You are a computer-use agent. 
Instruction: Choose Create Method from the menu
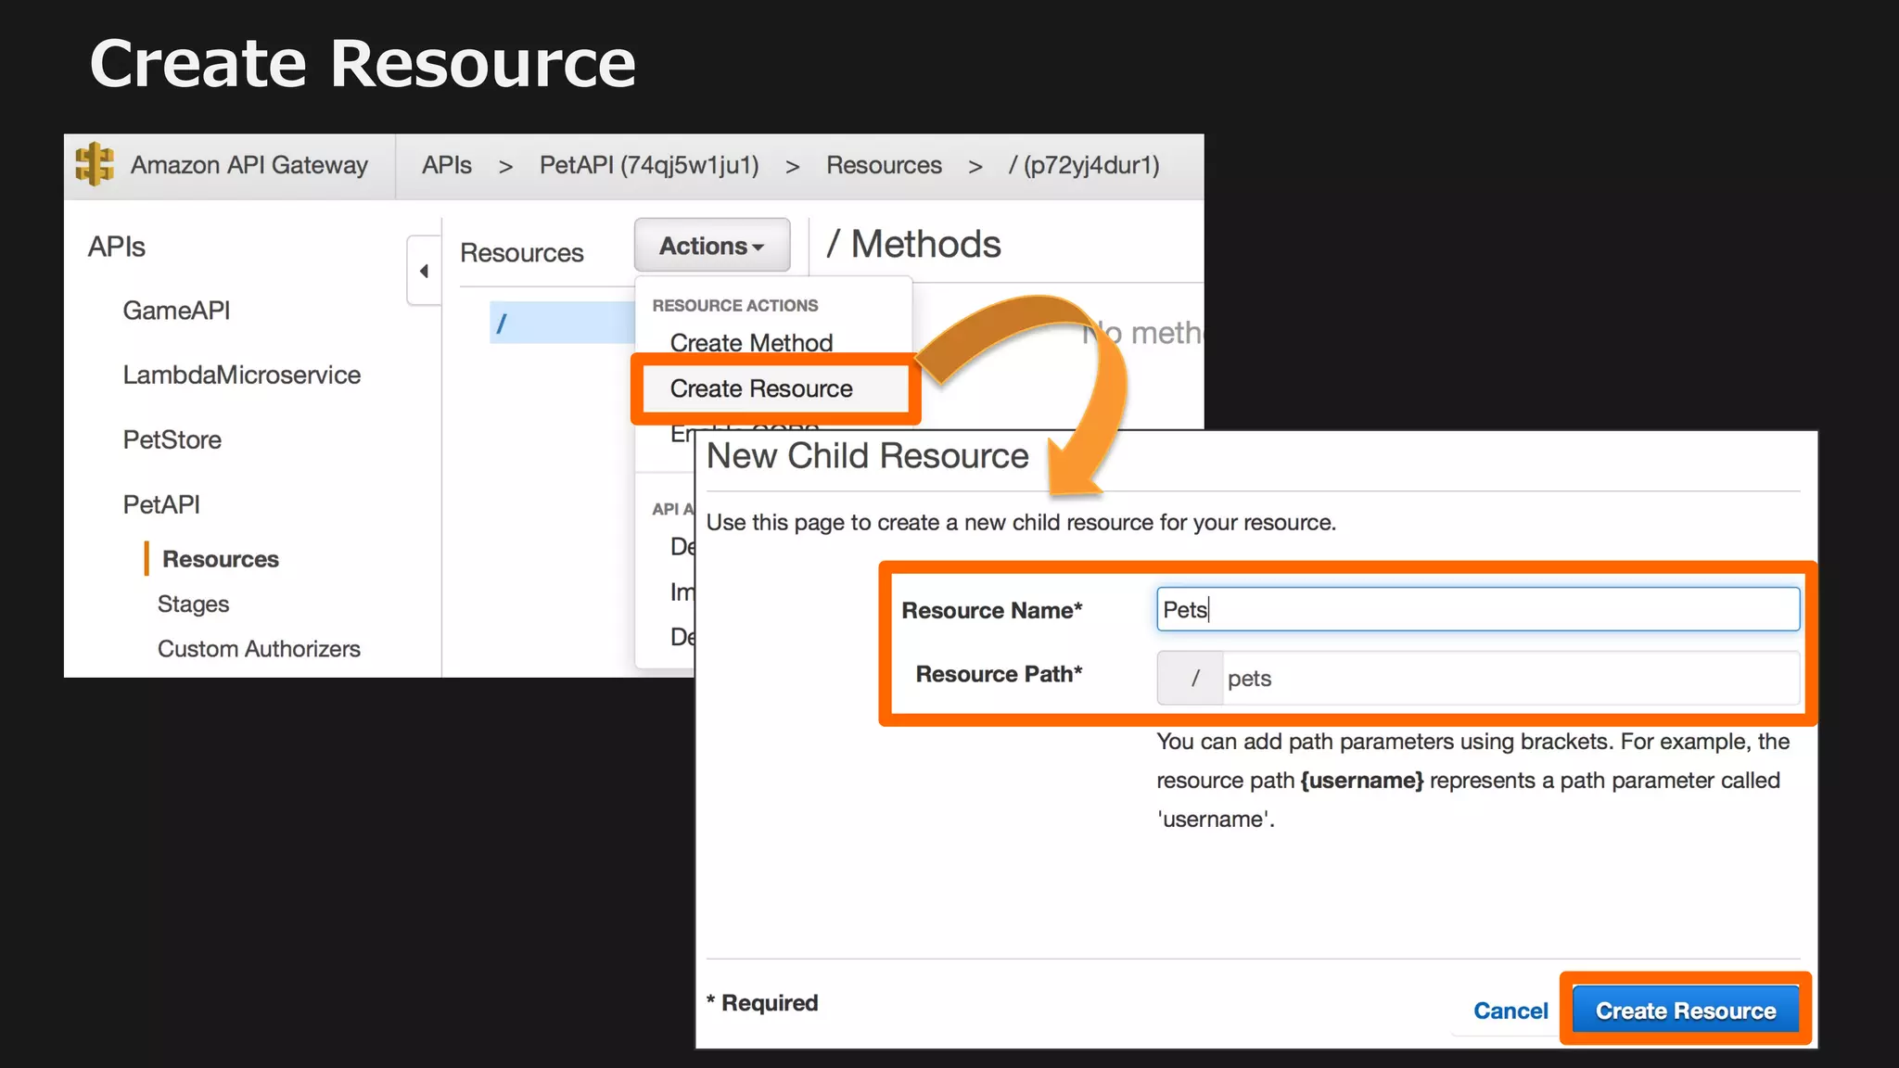point(751,342)
